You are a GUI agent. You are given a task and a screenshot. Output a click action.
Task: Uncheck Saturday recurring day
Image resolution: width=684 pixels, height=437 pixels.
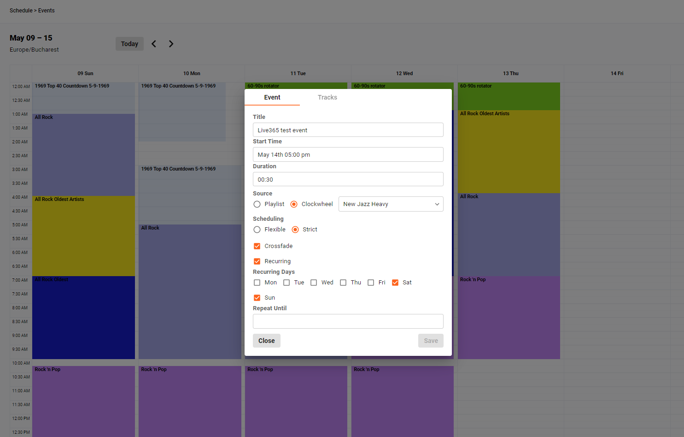[395, 282]
